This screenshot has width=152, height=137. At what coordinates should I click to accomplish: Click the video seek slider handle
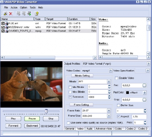point(46,111)
